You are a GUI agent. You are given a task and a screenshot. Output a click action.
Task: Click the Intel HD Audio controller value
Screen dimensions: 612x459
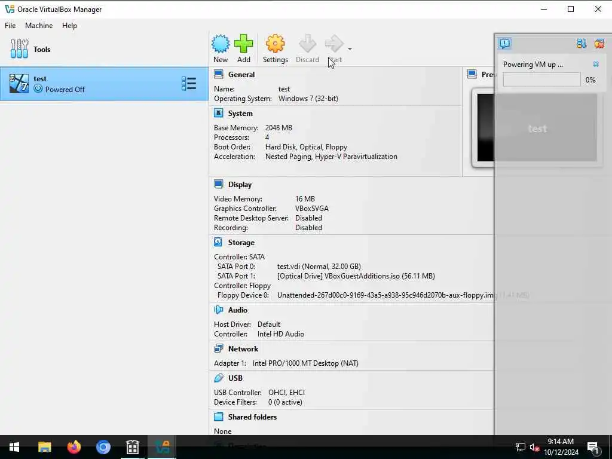(x=281, y=334)
